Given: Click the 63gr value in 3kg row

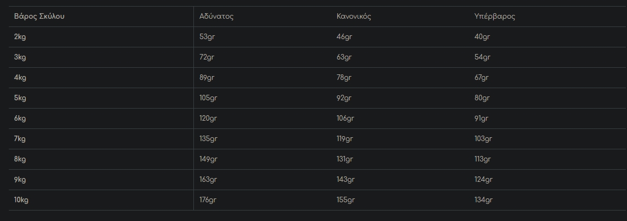Looking at the screenshot, I should (344, 57).
